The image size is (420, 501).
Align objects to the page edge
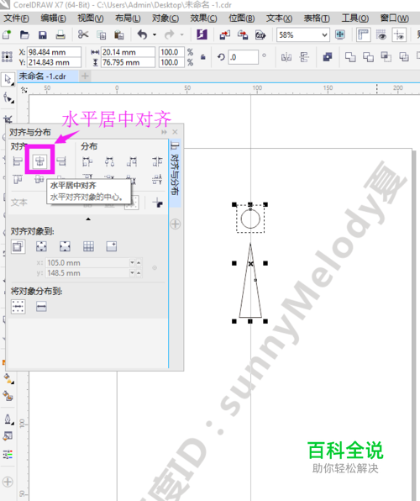[x=41, y=246]
